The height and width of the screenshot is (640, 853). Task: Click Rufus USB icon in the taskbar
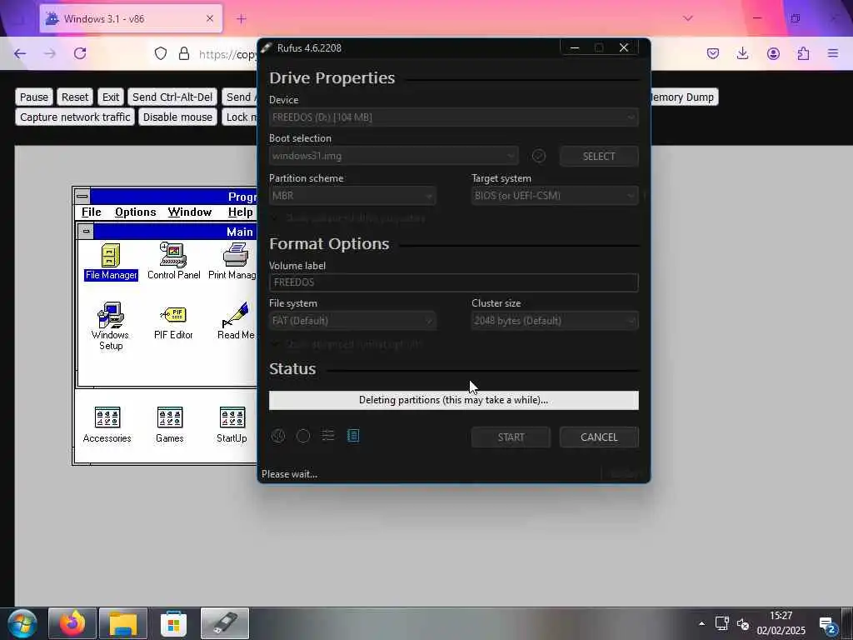225,623
